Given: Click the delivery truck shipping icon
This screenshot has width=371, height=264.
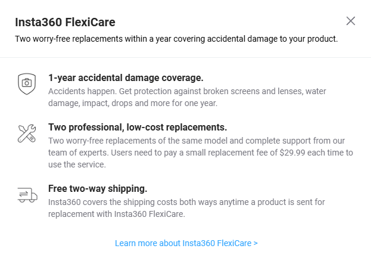Looking at the screenshot, I should tap(27, 194).
